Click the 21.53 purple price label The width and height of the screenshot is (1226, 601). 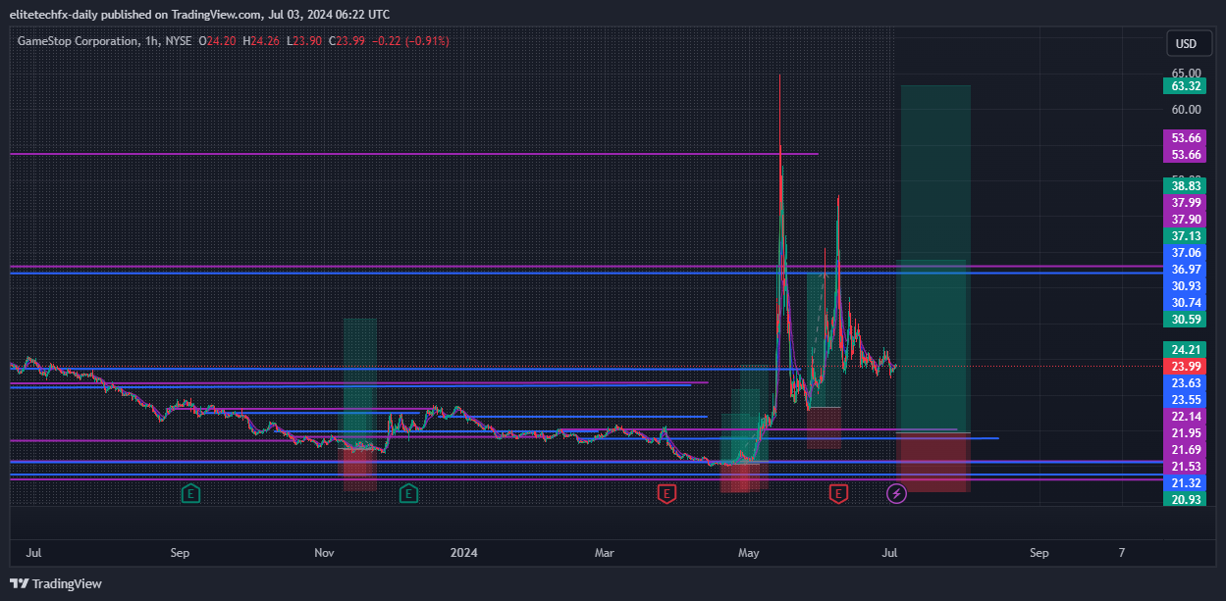tap(1187, 466)
